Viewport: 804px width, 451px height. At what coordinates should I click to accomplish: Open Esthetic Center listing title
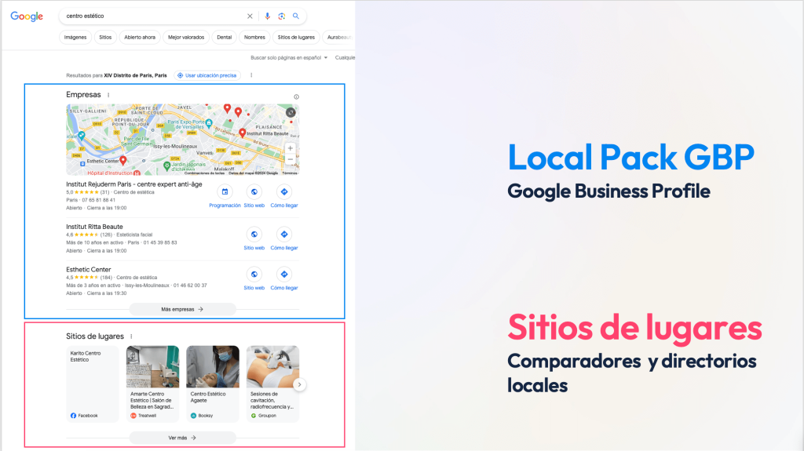(88, 269)
